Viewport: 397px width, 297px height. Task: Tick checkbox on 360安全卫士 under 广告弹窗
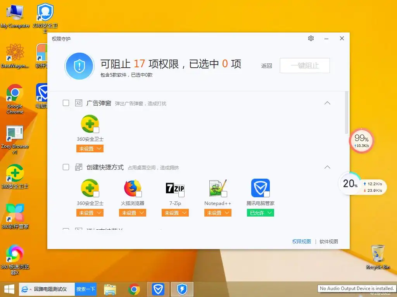[x=96, y=130]
